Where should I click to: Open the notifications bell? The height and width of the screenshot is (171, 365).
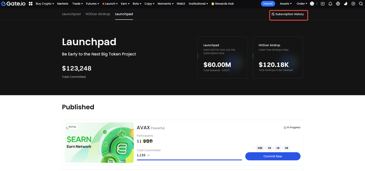point(330,4)
